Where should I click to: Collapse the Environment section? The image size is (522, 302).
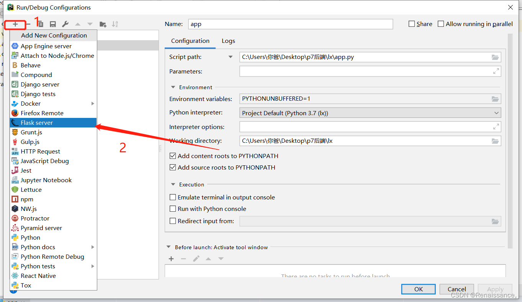click(173, 87)
